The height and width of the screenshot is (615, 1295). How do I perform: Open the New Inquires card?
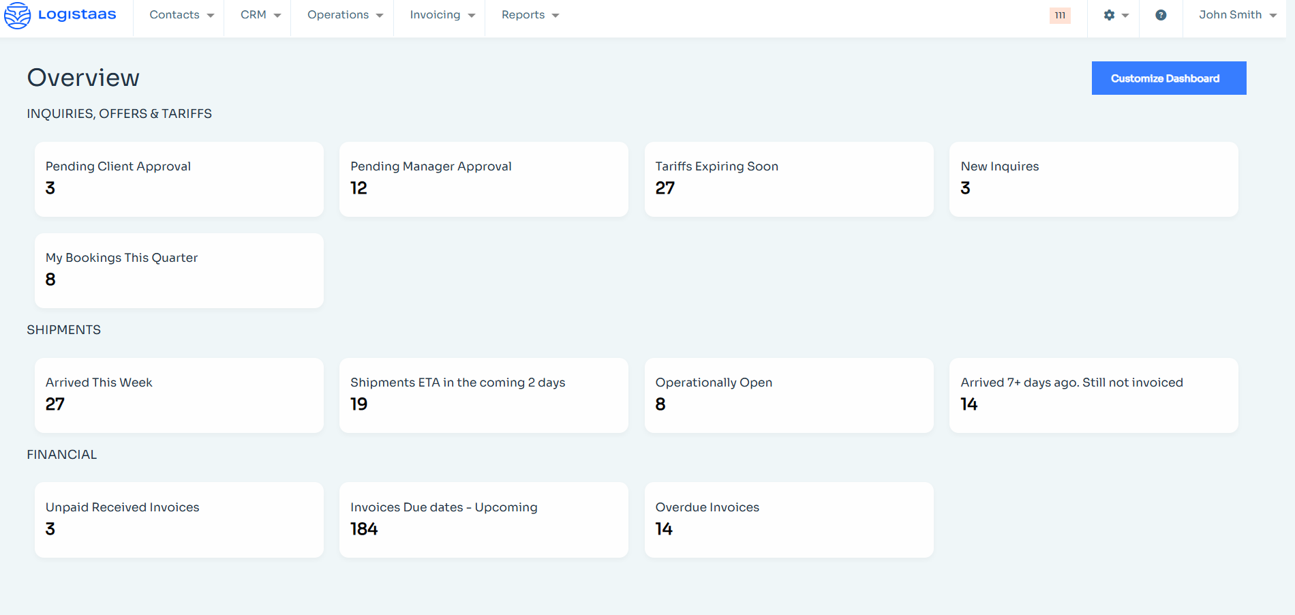point(1093,179)
